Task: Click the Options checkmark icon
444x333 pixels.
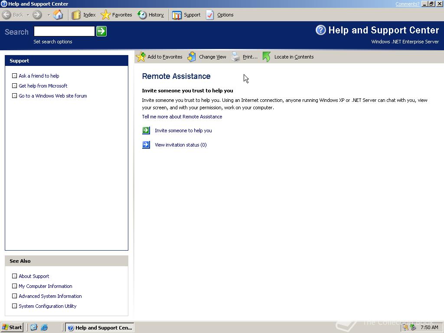Action: [210, 15]
